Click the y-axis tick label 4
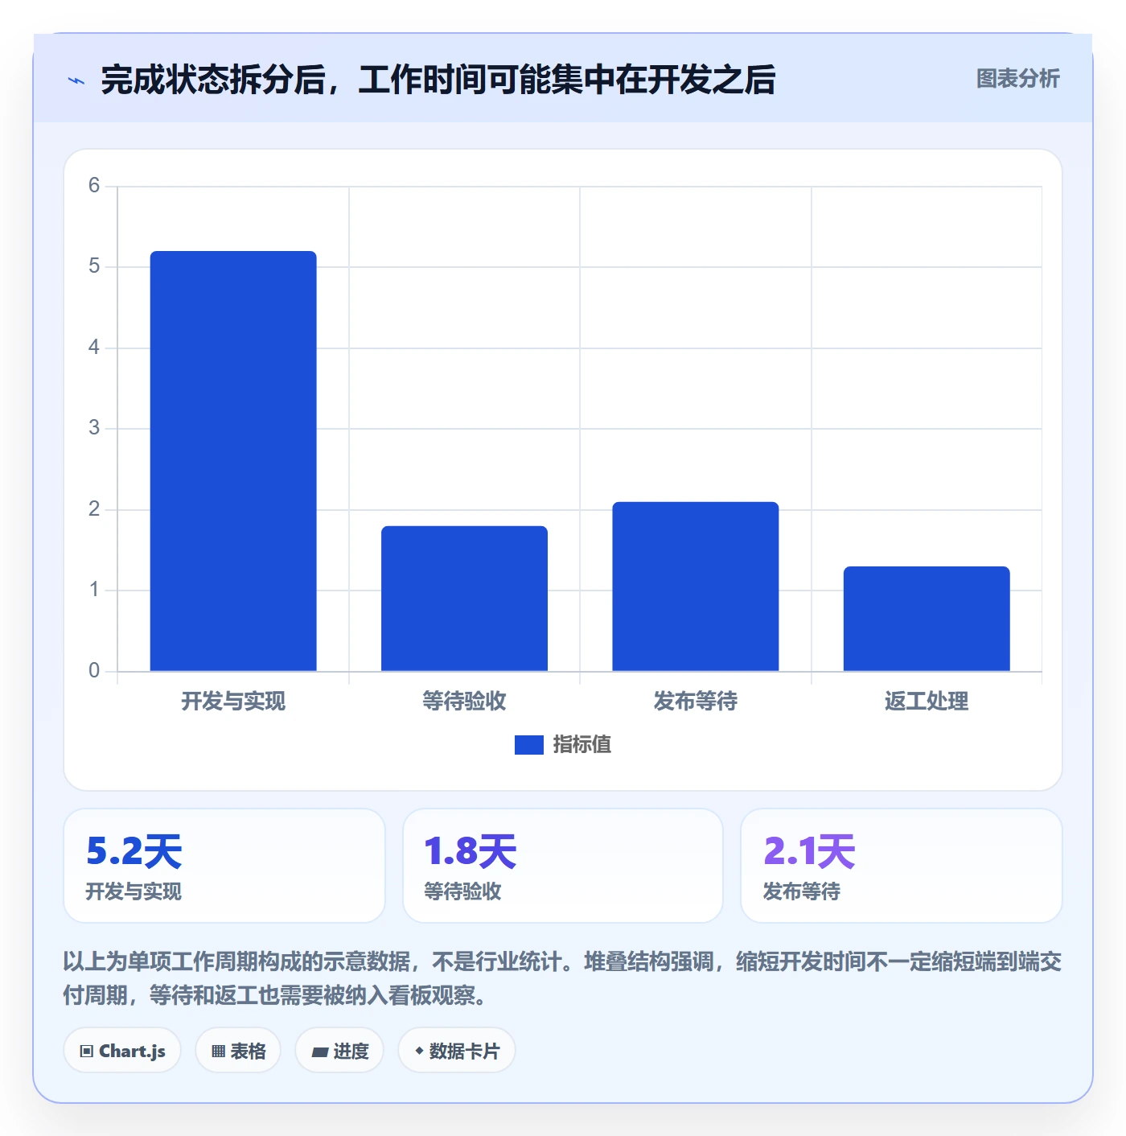The height and width of the screenshot is (1136, 1126). [94, 348]
